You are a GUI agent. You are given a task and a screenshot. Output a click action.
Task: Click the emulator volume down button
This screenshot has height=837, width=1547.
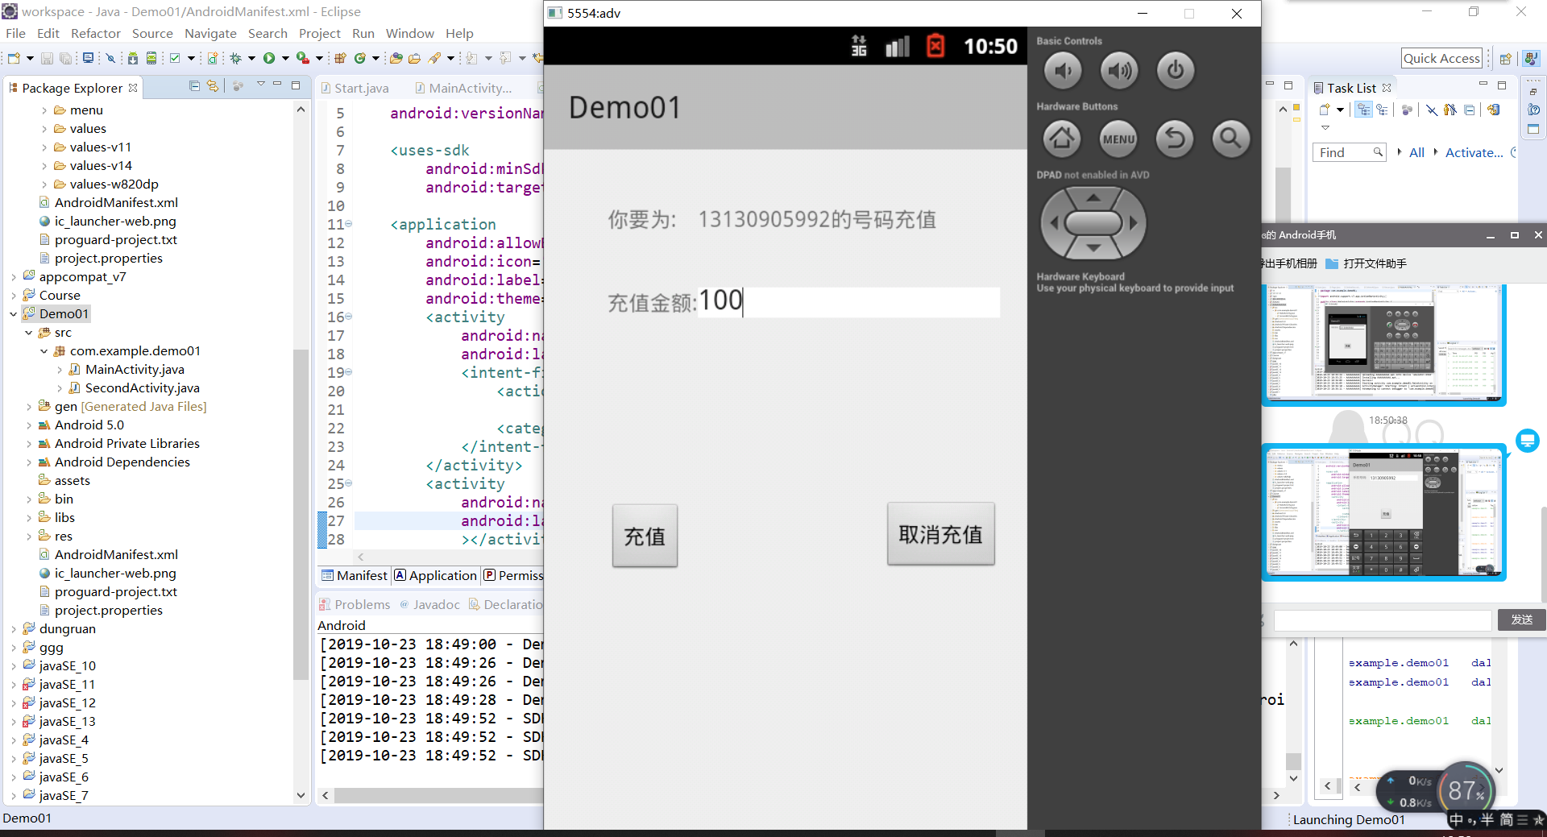point(1063,71)
